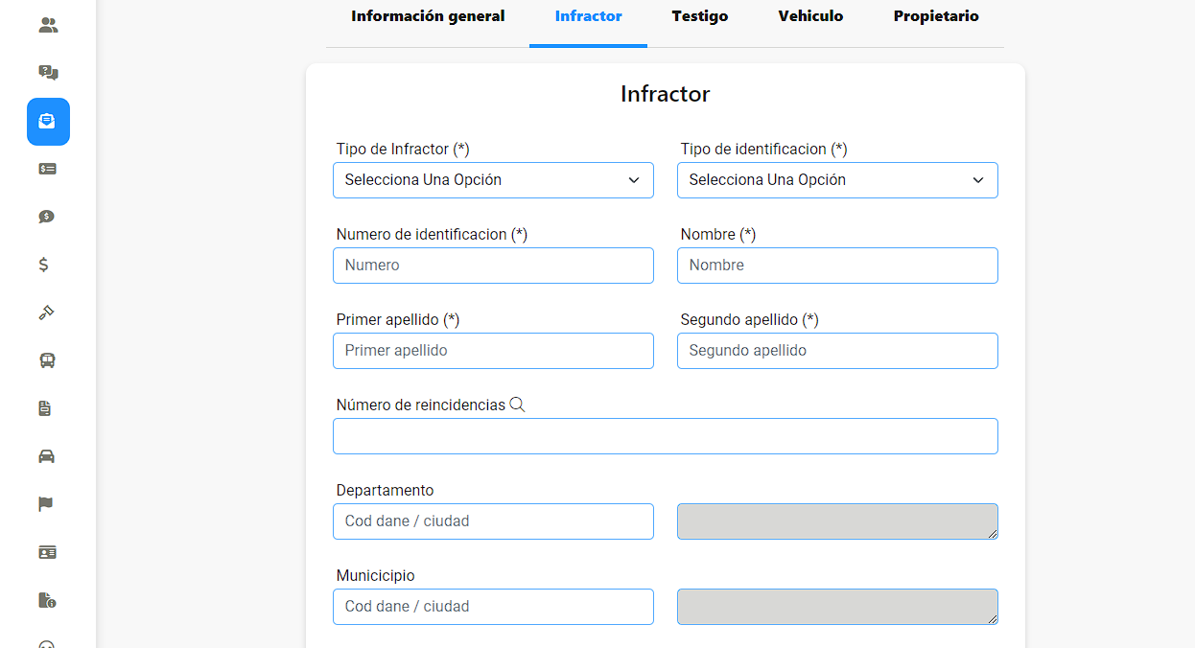Click the magnifier beside Número de reincidencias

(x=517, y=405)
